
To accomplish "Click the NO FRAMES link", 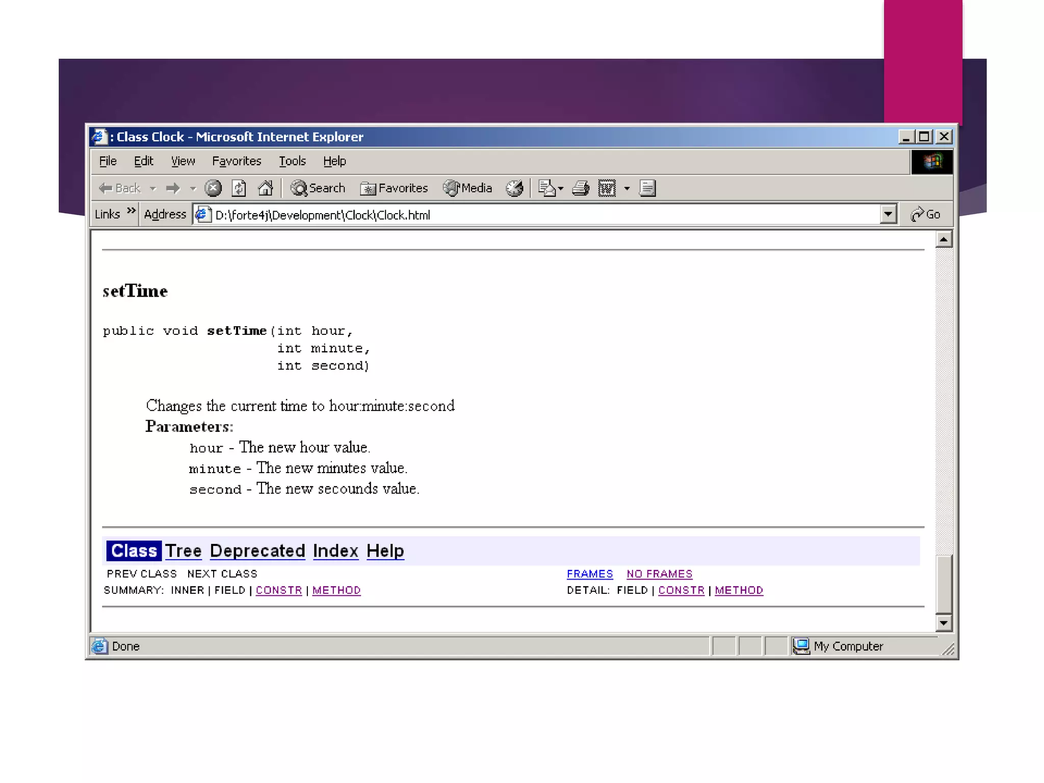I will pyautogui.click(x=660, y=574).
